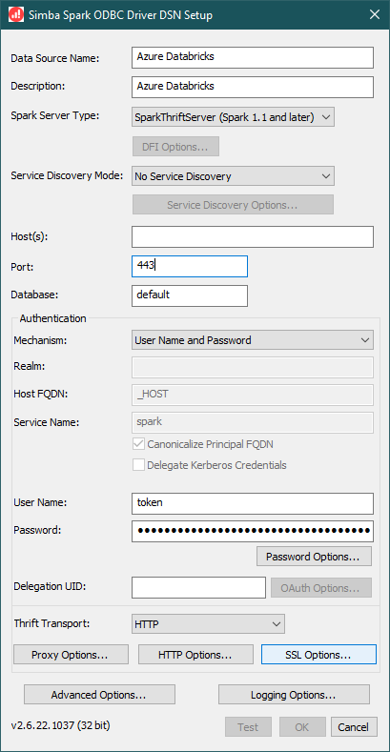Screen dimensions: 390x752
Task: Open Logging Options
Action: tap(294, 694)
